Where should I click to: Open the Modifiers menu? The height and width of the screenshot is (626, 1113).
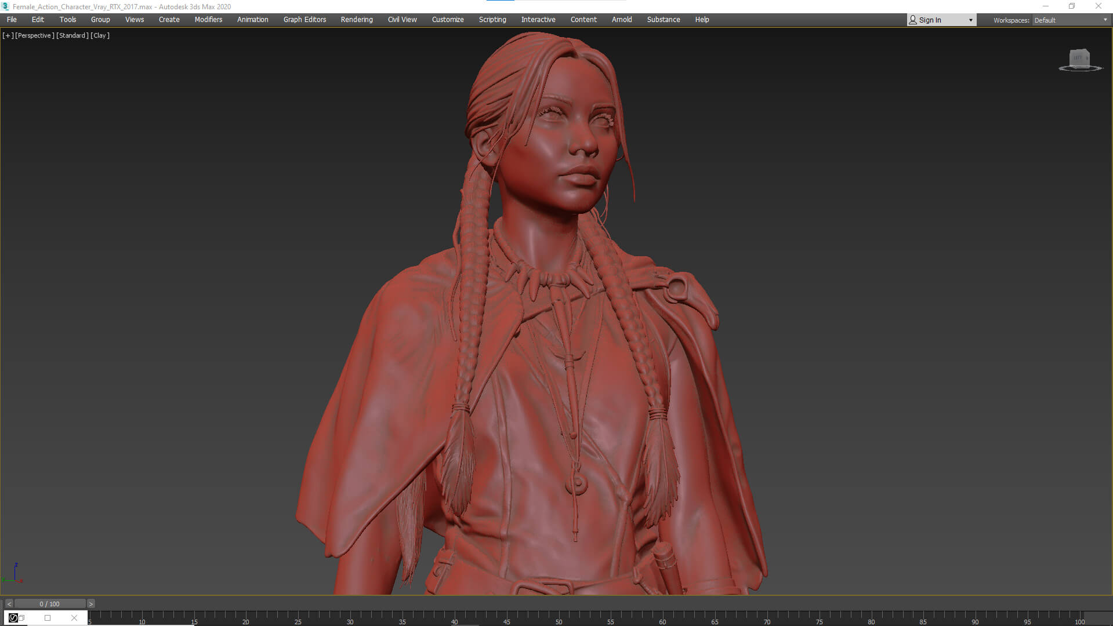[x=208, y=20]
